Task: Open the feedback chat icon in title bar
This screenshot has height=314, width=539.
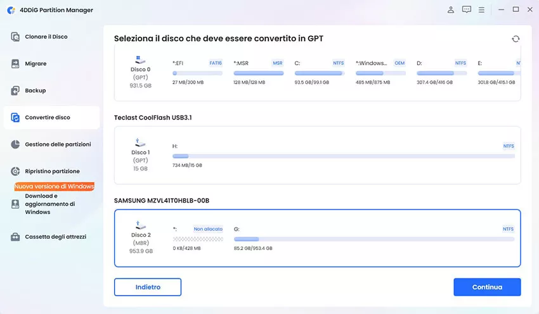Action: click(x=467, y=10)
